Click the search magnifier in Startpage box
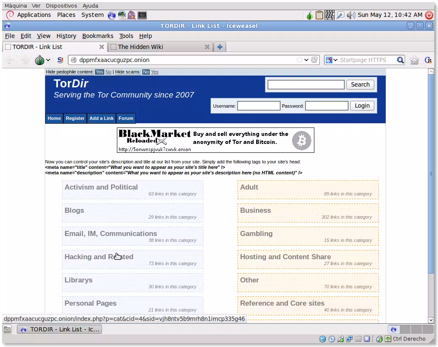Image resolution: width=438 pixels, height=347 pixels. pos(400,60)
